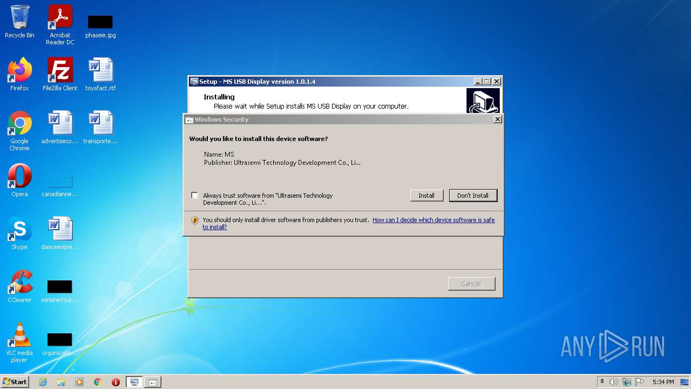The image size is (691, 389).
Task: Select the ministerfour desktop file
Action: tap(60, 291)
